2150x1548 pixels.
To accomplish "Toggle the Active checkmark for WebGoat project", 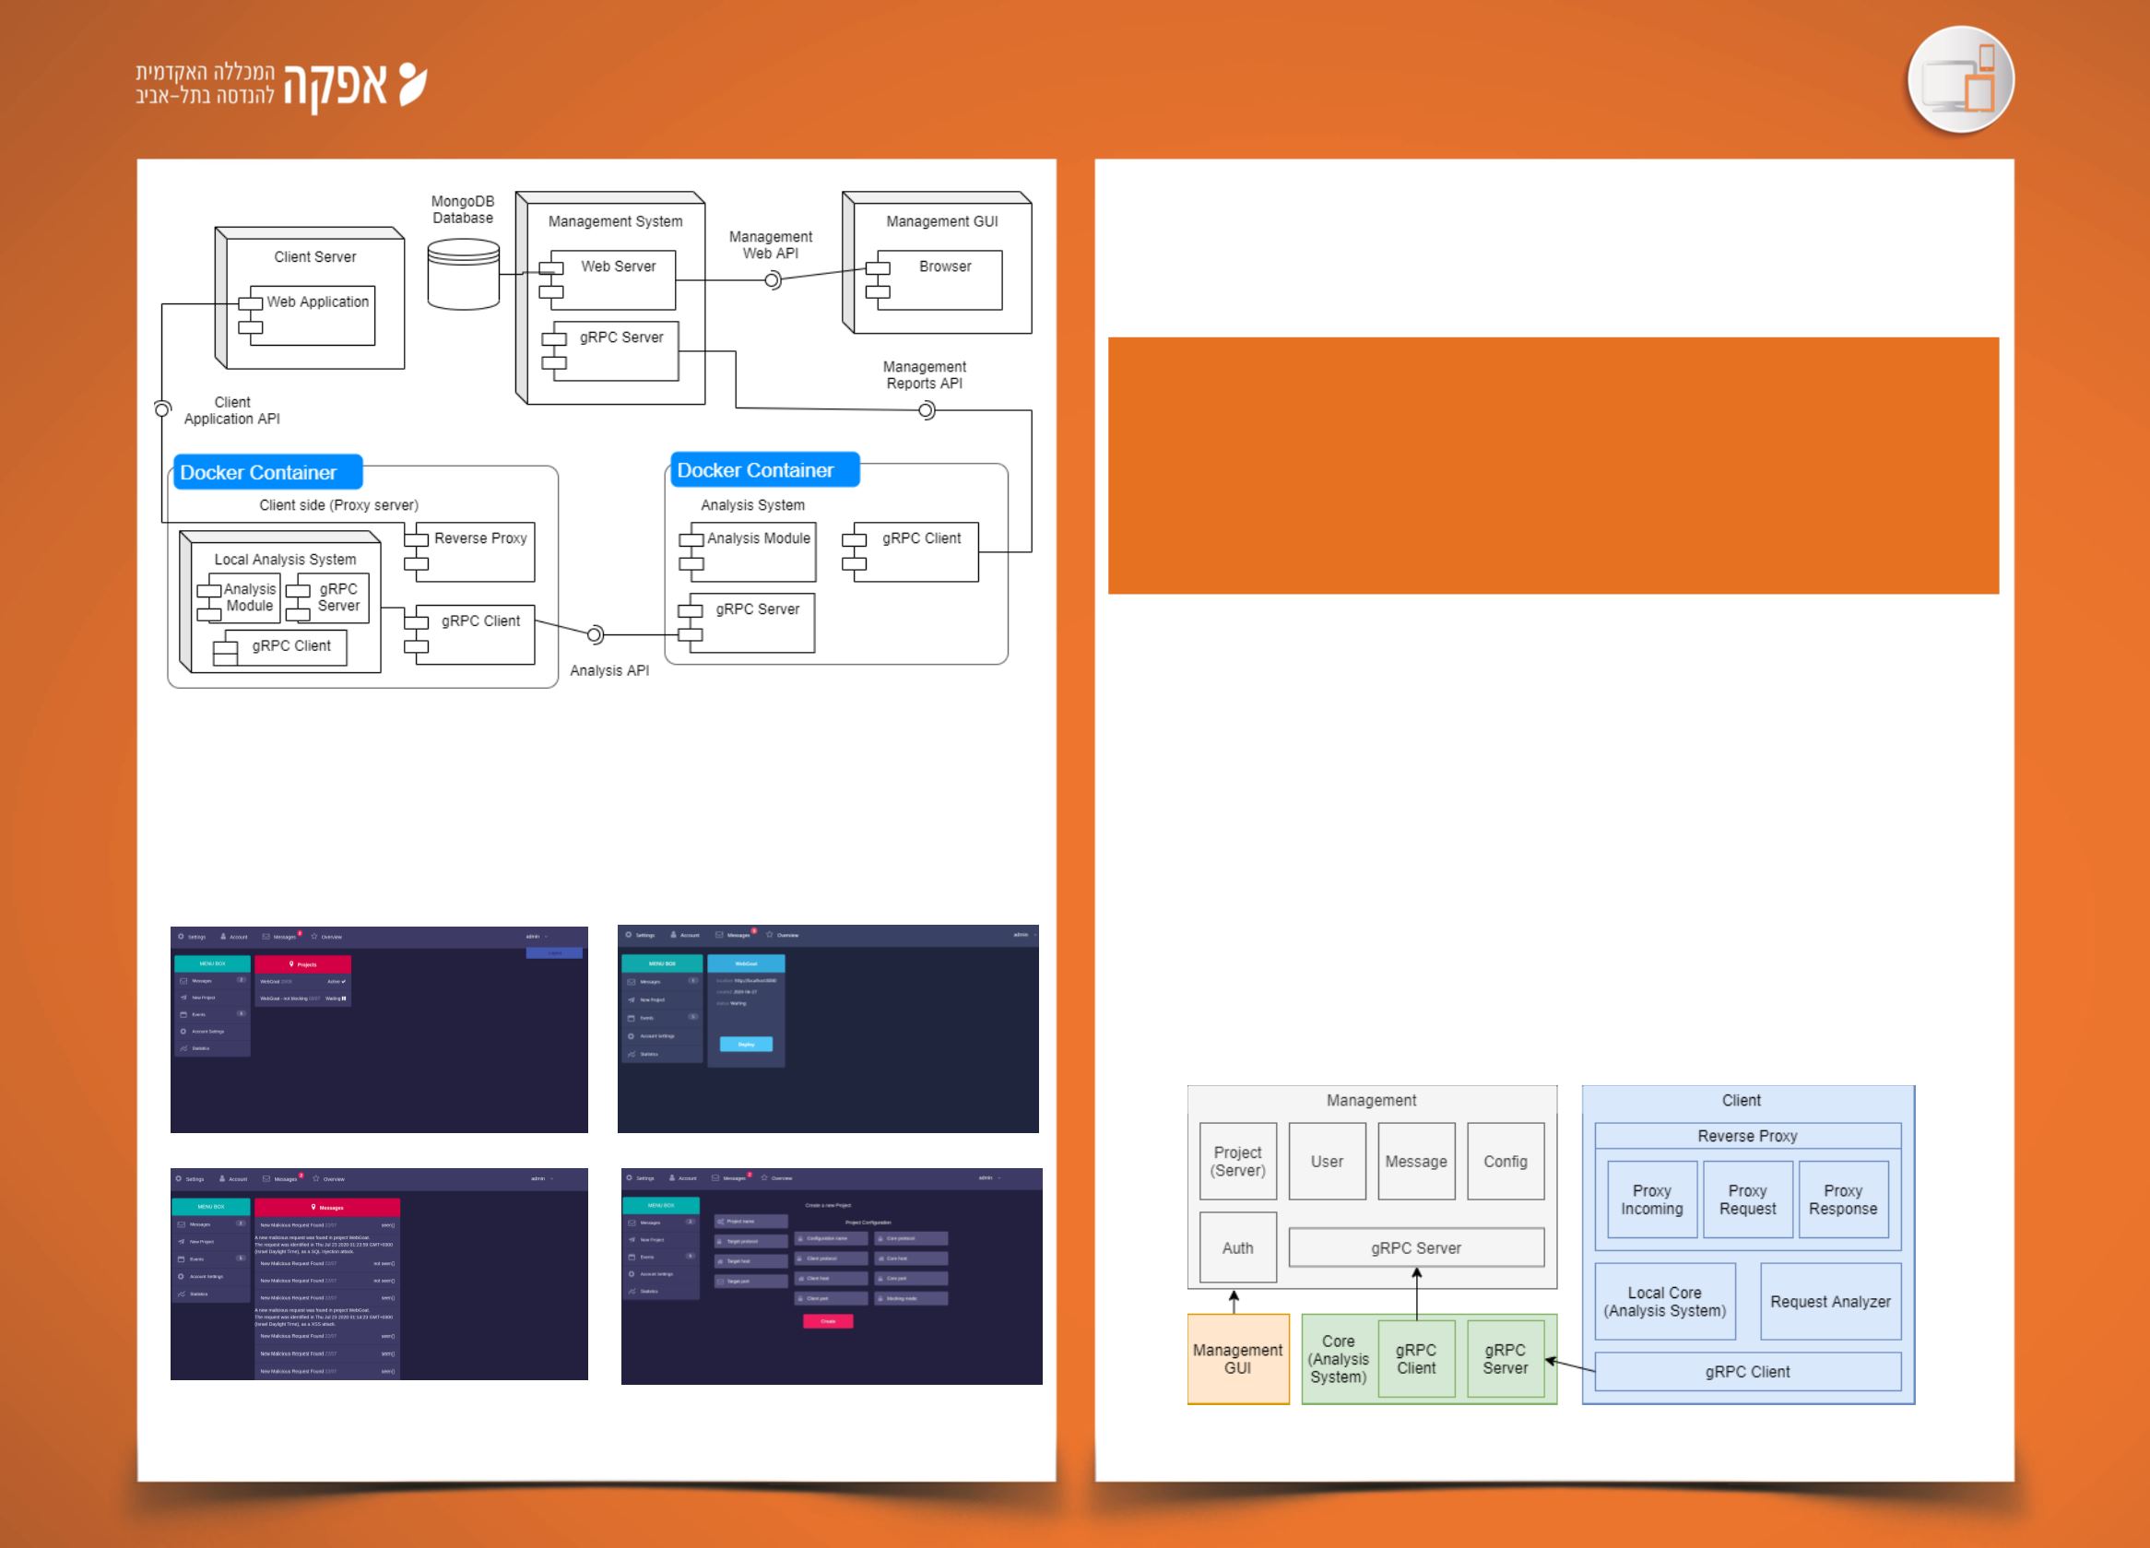I will pyautogui.click(x=342, y=981).
